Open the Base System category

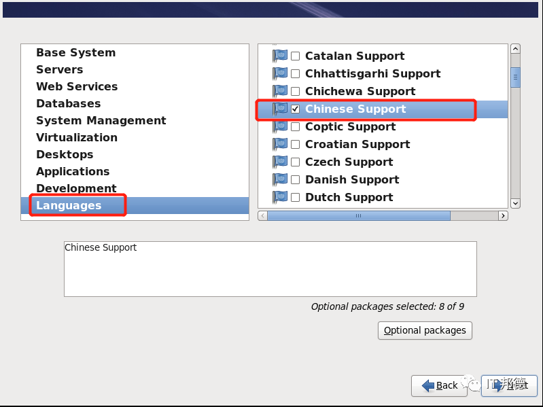[76, 52]
